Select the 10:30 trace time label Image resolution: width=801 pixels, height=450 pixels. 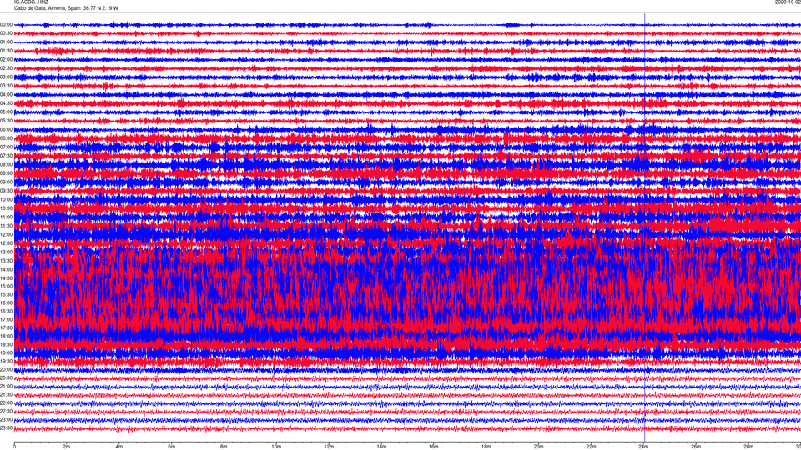pos(6,208)
